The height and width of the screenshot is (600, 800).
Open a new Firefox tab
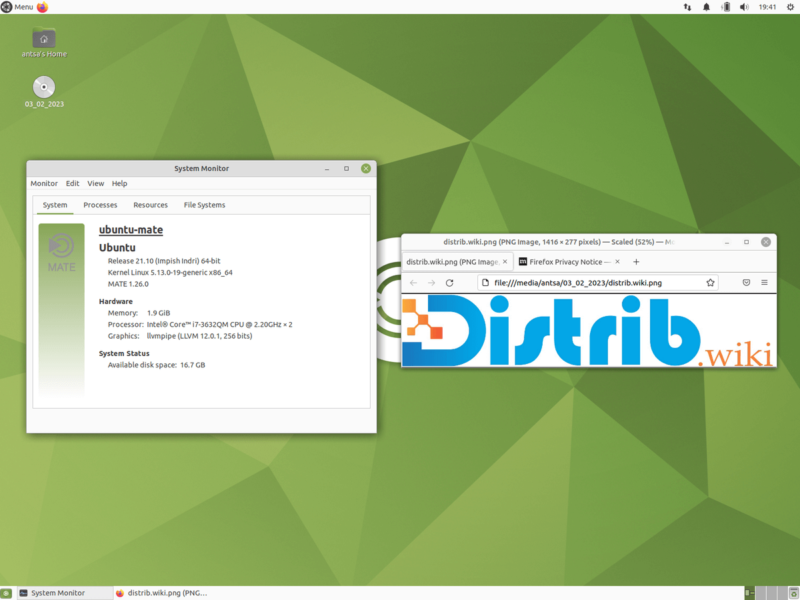636,262
